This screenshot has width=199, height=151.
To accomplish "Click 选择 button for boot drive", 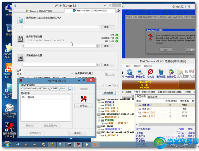I will [x=108, y=46].
